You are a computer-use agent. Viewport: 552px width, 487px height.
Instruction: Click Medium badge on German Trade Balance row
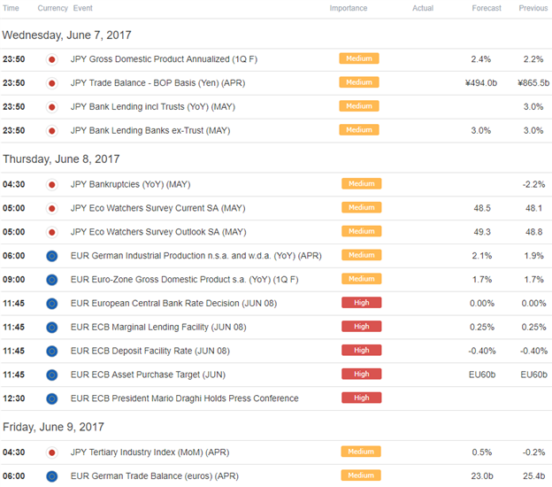[x=361, y=475]
